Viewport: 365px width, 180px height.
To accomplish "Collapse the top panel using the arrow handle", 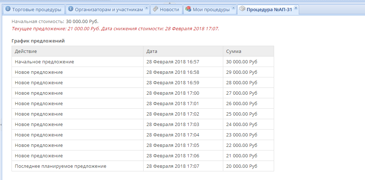I will coord(170,3).
